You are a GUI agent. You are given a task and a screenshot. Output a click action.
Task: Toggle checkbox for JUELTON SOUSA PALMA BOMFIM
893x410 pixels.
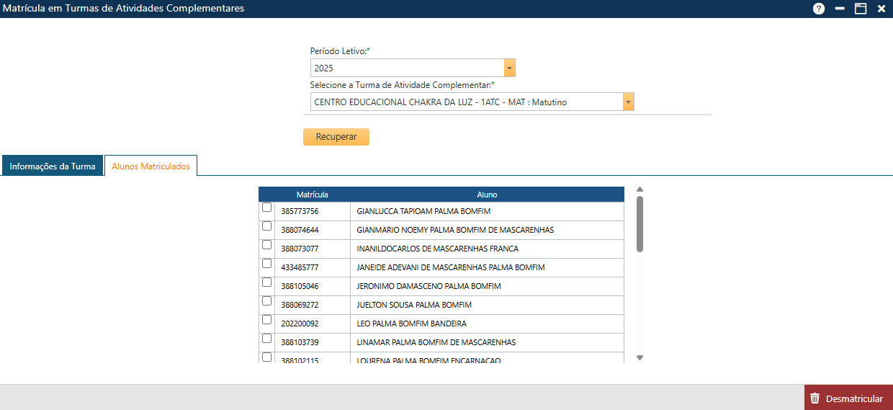(267, 301)
